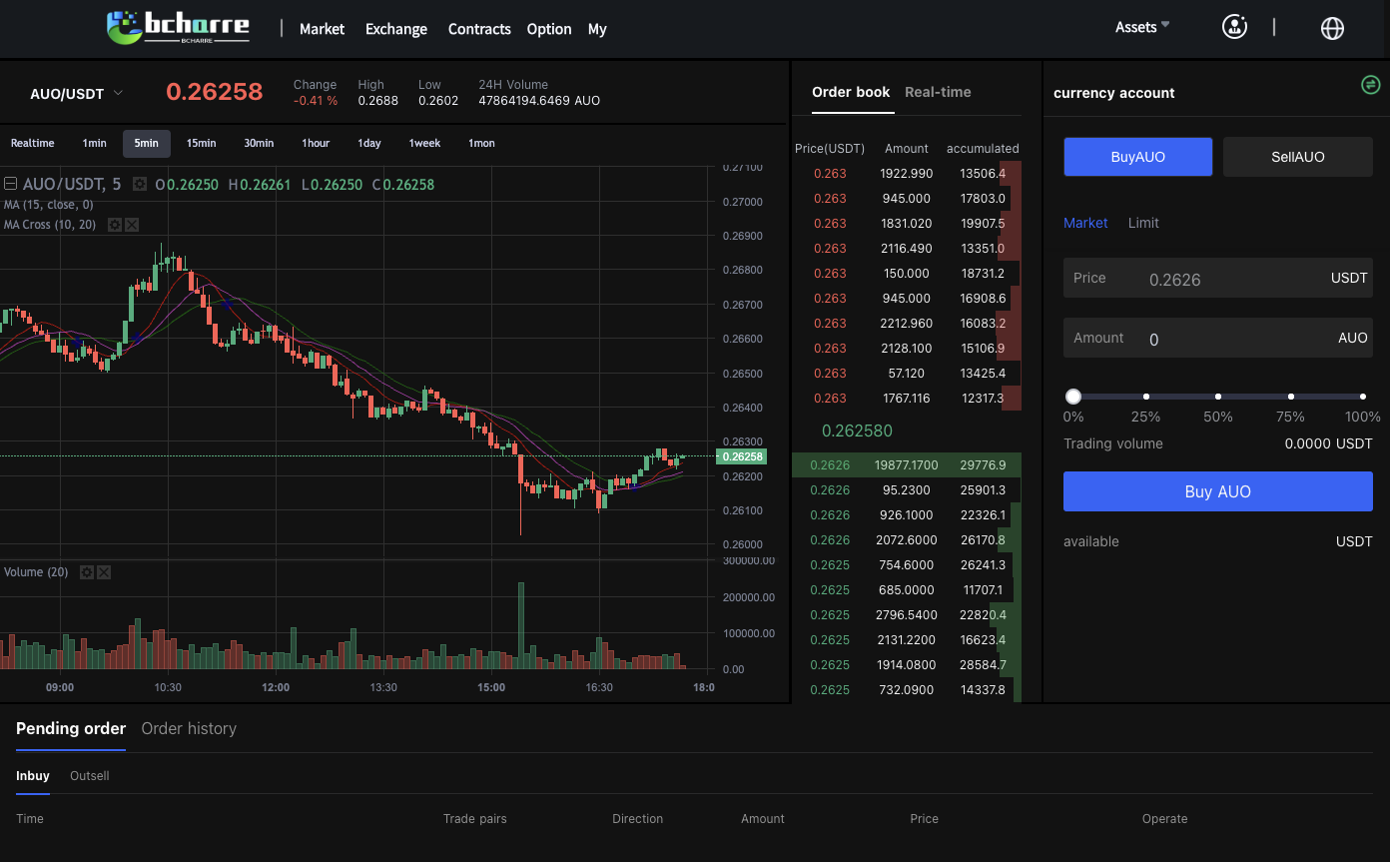
Task: Collapse the chart legend with minus box
Action: click(10, 184)
